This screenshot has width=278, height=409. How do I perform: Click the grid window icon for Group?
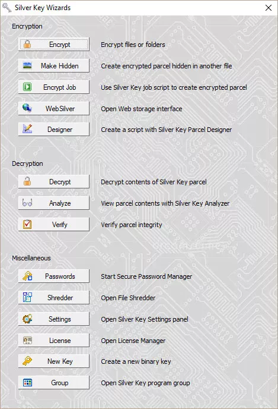tap(27, 383)
